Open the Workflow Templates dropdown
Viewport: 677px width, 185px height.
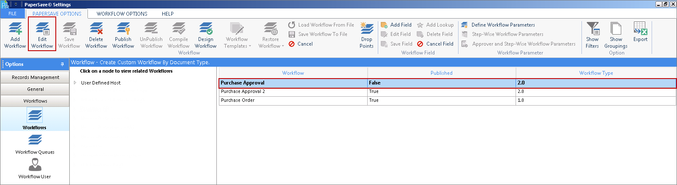[x=237, y=35]
